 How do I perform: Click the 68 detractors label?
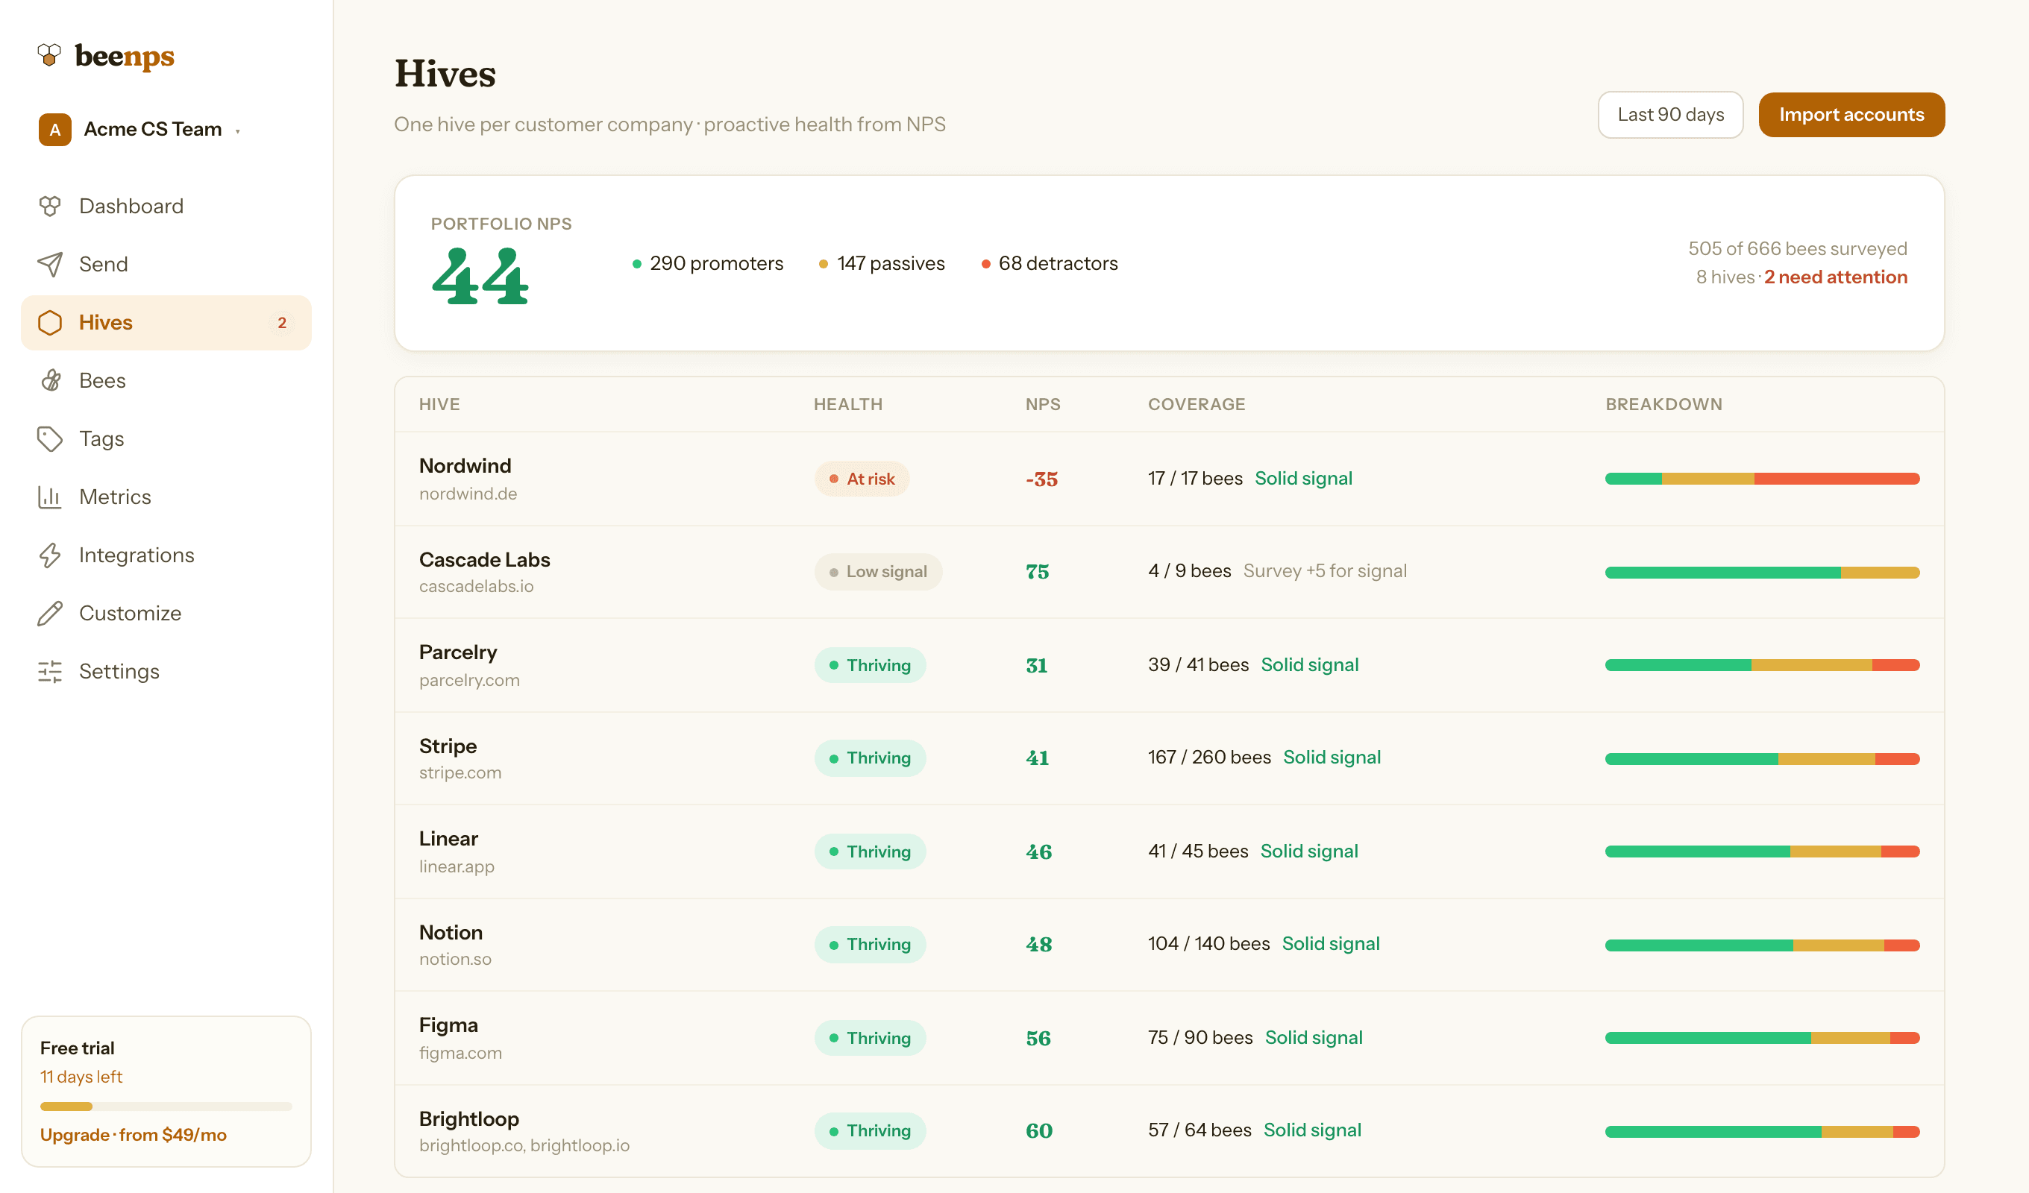coord(1050,264)
